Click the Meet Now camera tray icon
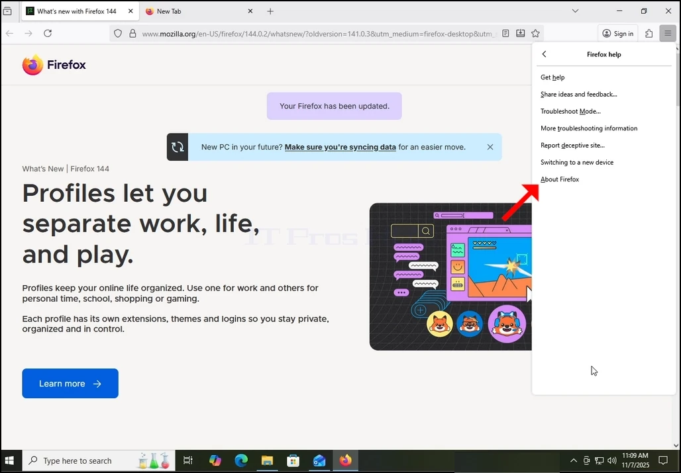Viewport: 681px width, 473px height. (x=586, y=460)
